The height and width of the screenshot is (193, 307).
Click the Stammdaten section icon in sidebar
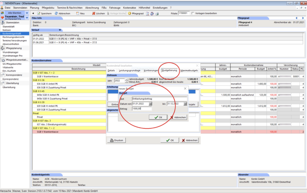(x=3, y=23)
